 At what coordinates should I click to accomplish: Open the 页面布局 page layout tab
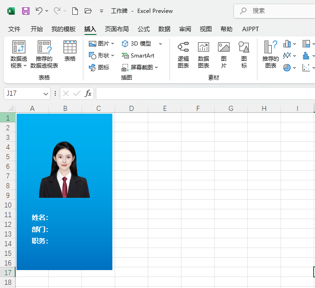pos(117,29)
